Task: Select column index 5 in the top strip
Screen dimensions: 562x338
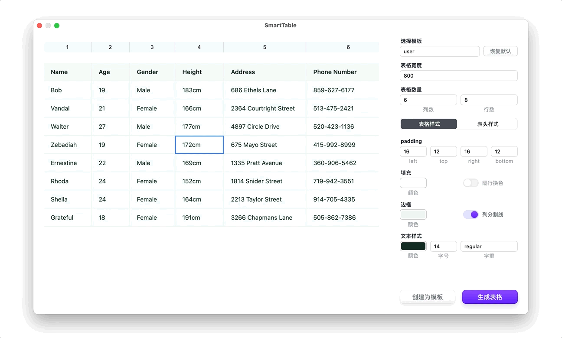Action: point(265,47)
